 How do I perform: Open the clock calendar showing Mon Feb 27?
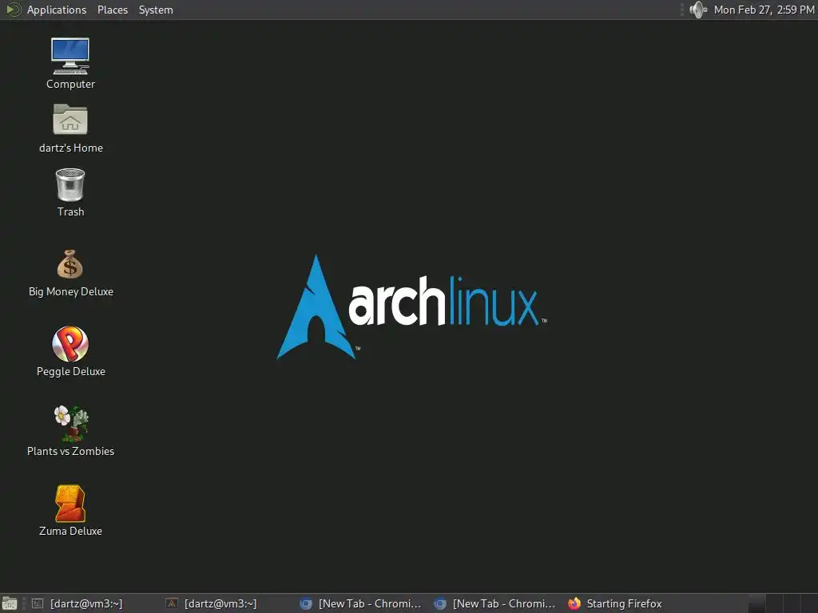[x=764, y=10]
